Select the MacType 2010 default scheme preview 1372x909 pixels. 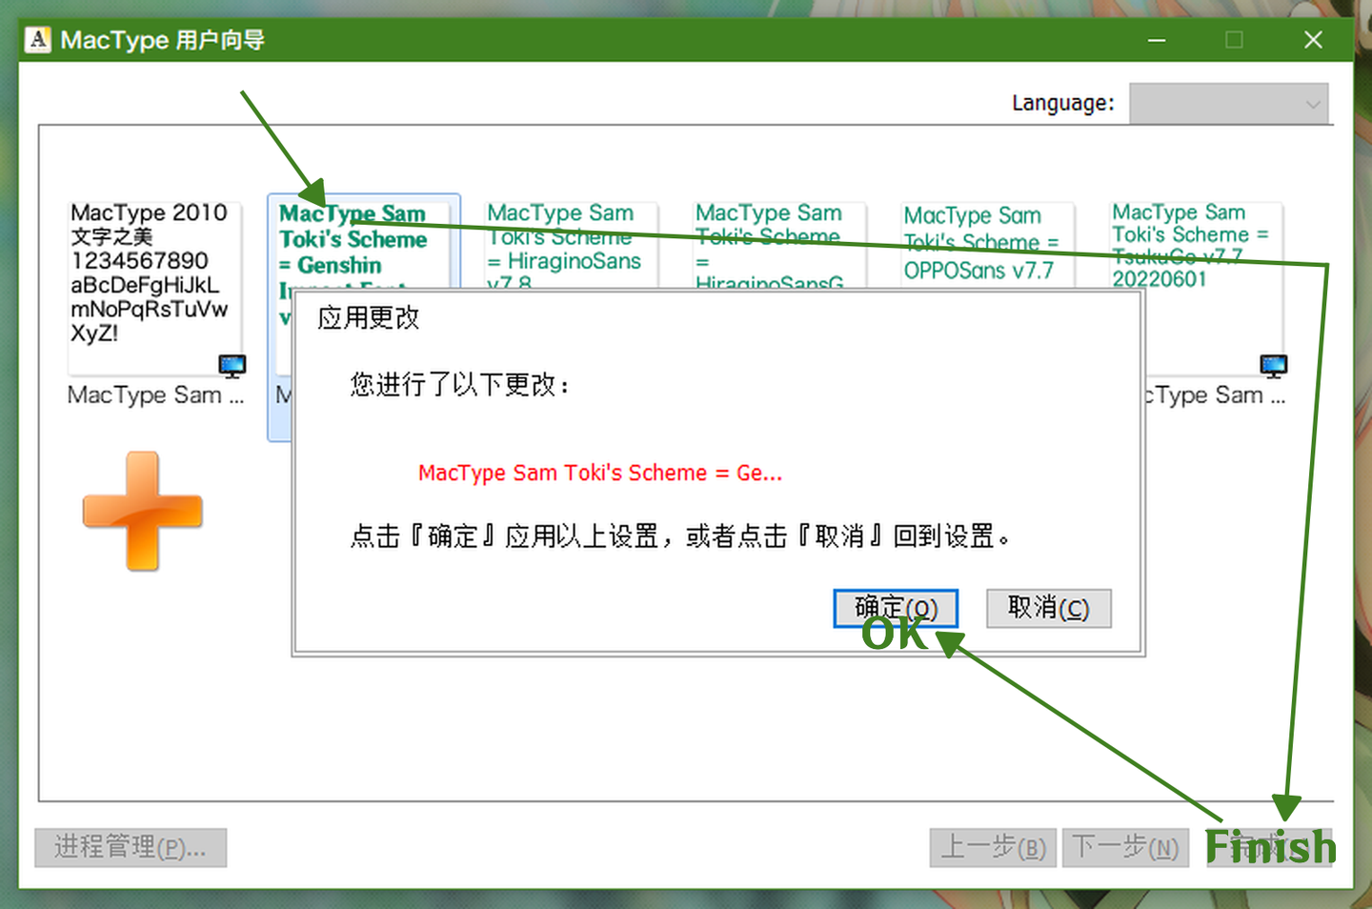155,276
